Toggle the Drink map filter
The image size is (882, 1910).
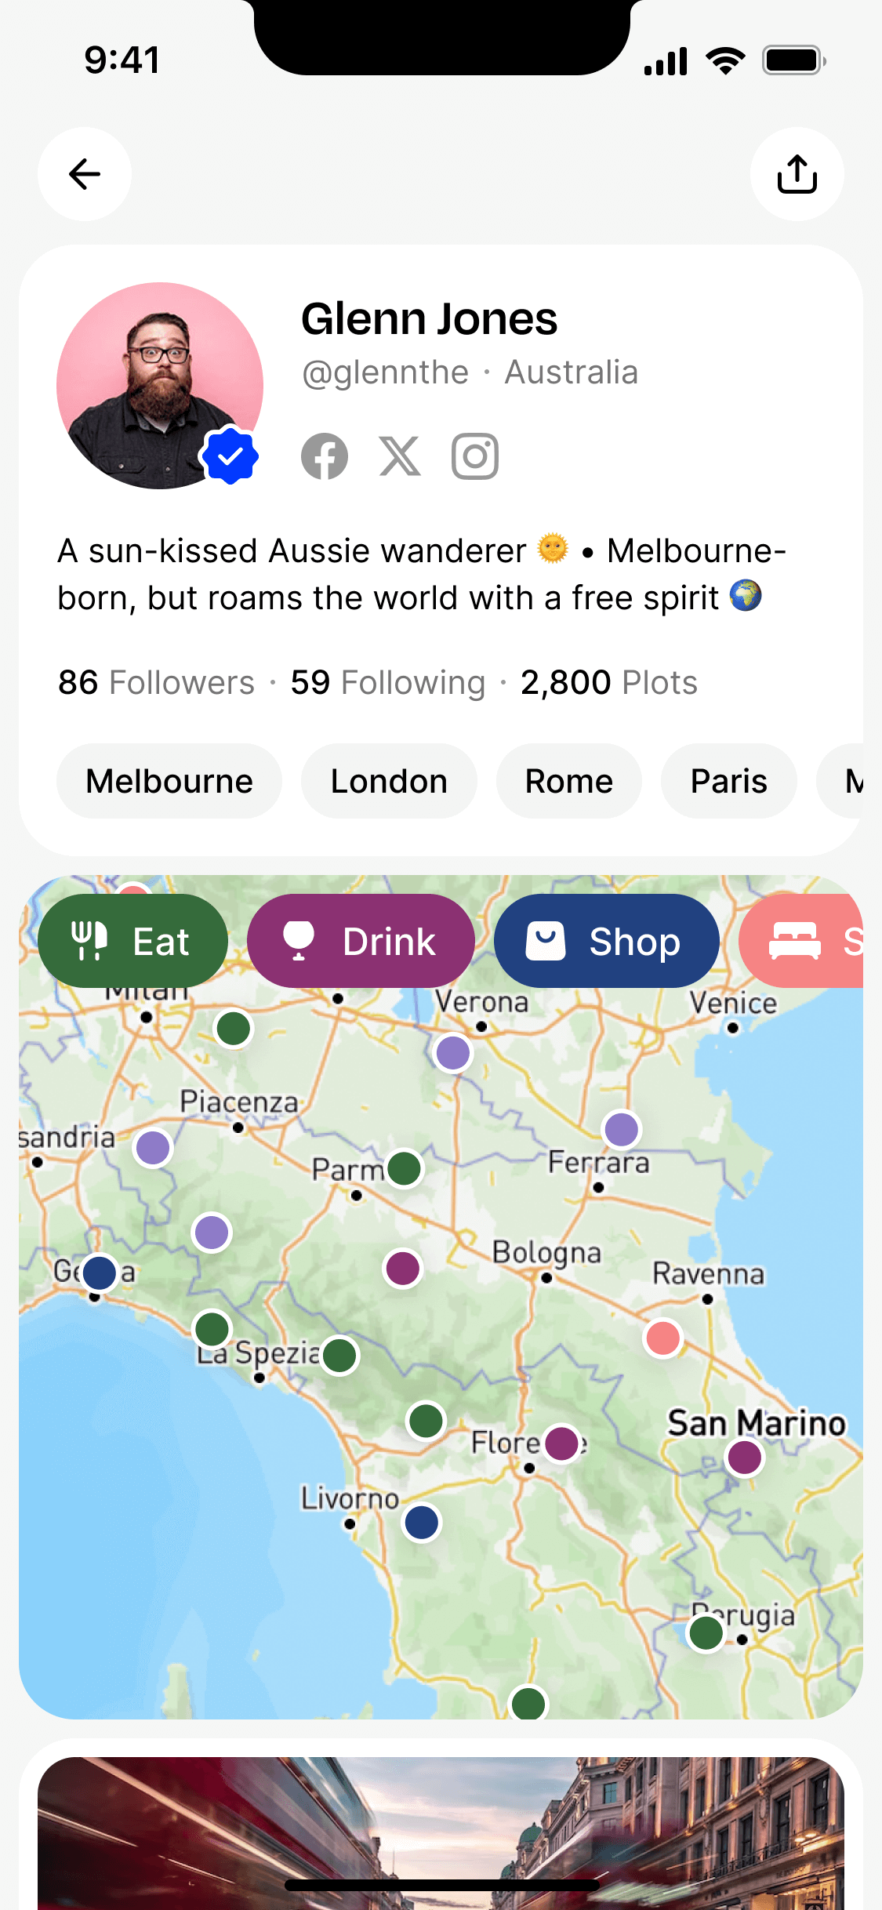(x=361, y=941)
